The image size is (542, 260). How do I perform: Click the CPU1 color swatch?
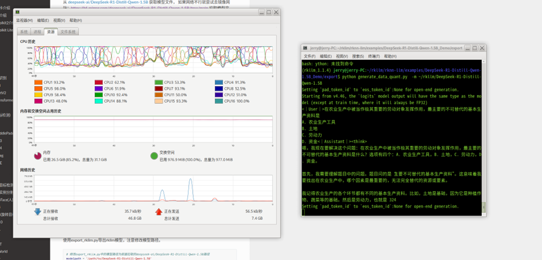point(38,82)
